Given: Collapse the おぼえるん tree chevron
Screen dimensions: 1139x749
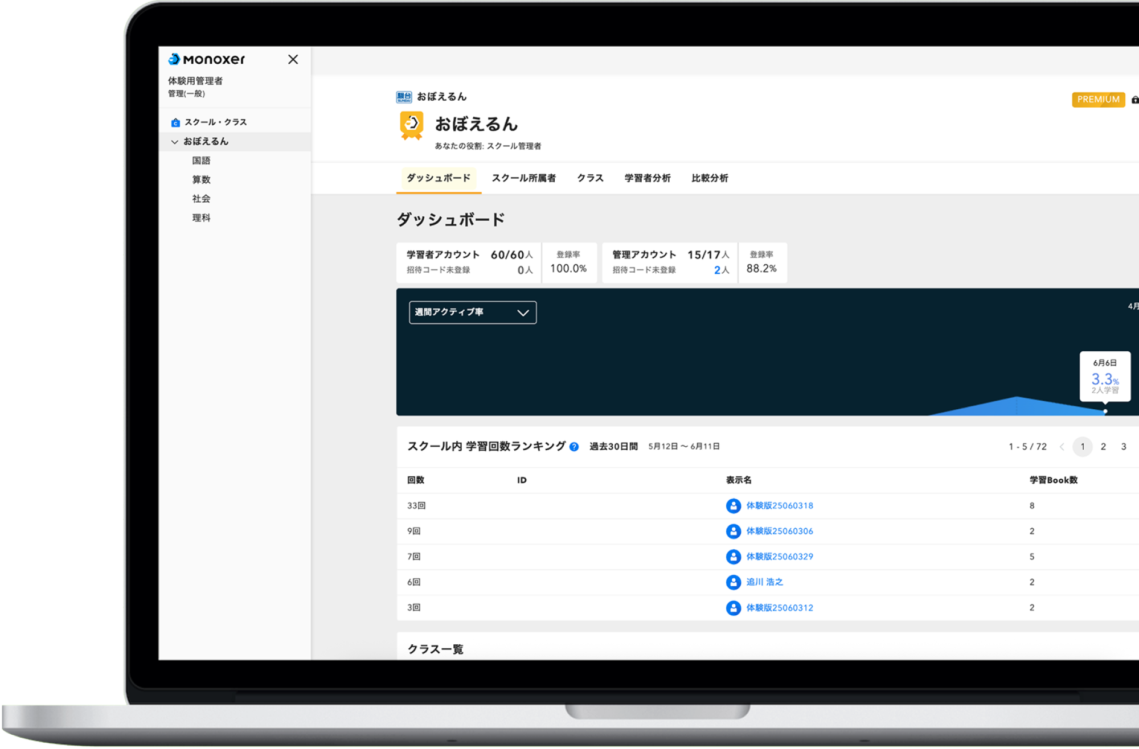Looking at the screenshot, I should 174,142.
